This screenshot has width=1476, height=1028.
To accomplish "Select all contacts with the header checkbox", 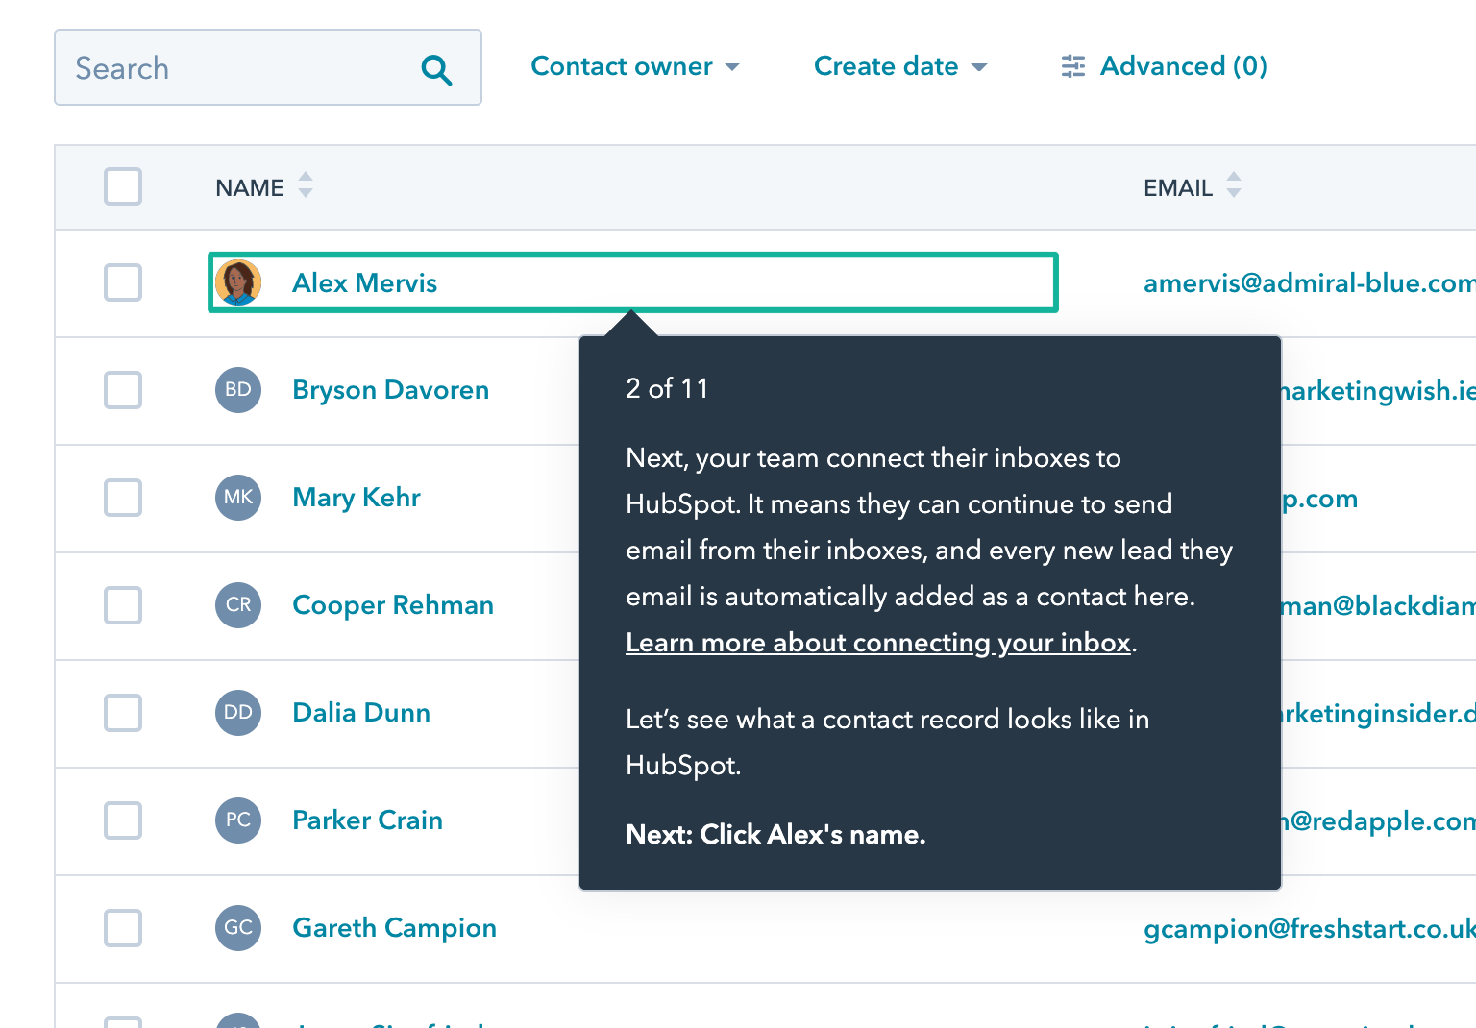I will point(122,186).
